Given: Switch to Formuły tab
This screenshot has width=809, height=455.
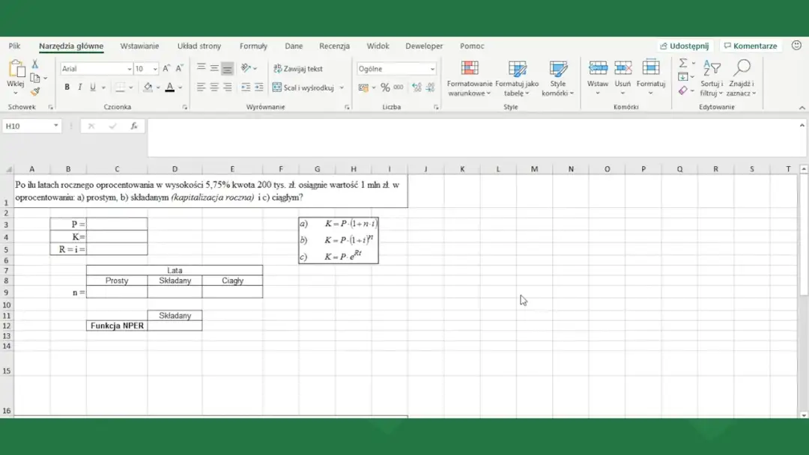Looking at the screenshot, I should click(x=253, y=46).
